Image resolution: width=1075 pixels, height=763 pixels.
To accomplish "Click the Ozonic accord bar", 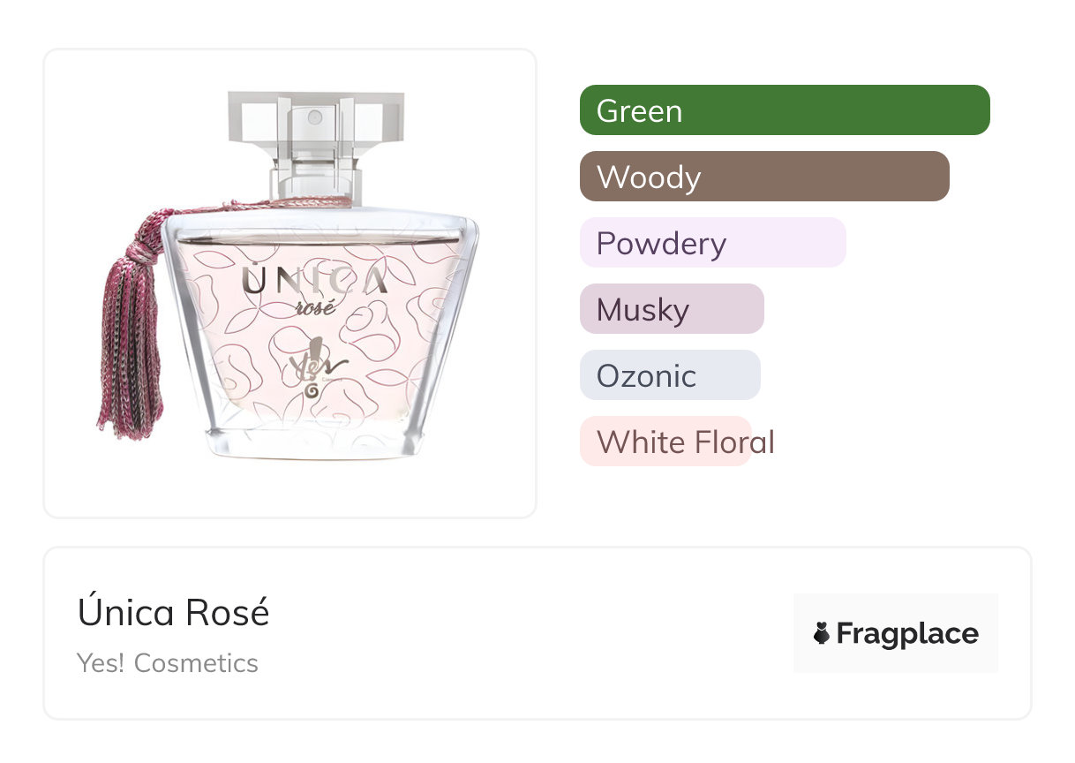I will coord(669,375).
